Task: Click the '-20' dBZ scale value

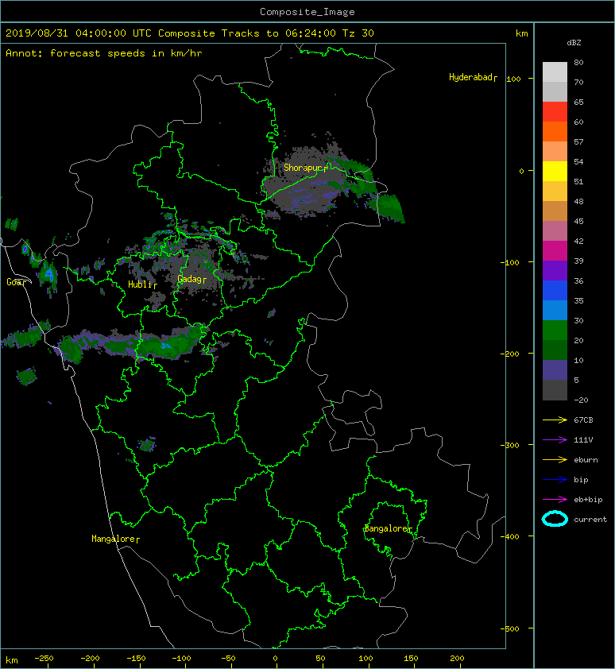Action: [x=581, y=400]
